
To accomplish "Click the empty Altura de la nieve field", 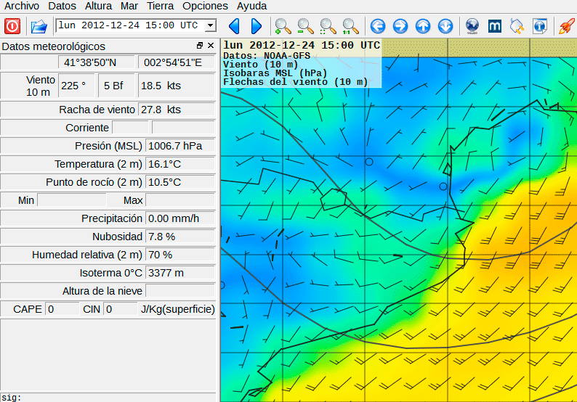I will click(x=180, y=291).
